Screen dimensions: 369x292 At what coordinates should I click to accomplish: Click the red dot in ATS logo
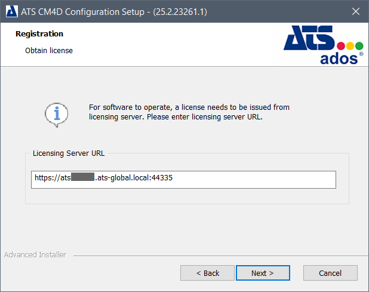(341, 45)
